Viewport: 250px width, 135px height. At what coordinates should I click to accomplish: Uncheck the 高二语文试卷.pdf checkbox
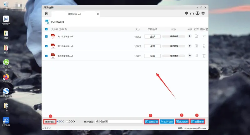tap(46, 56)
